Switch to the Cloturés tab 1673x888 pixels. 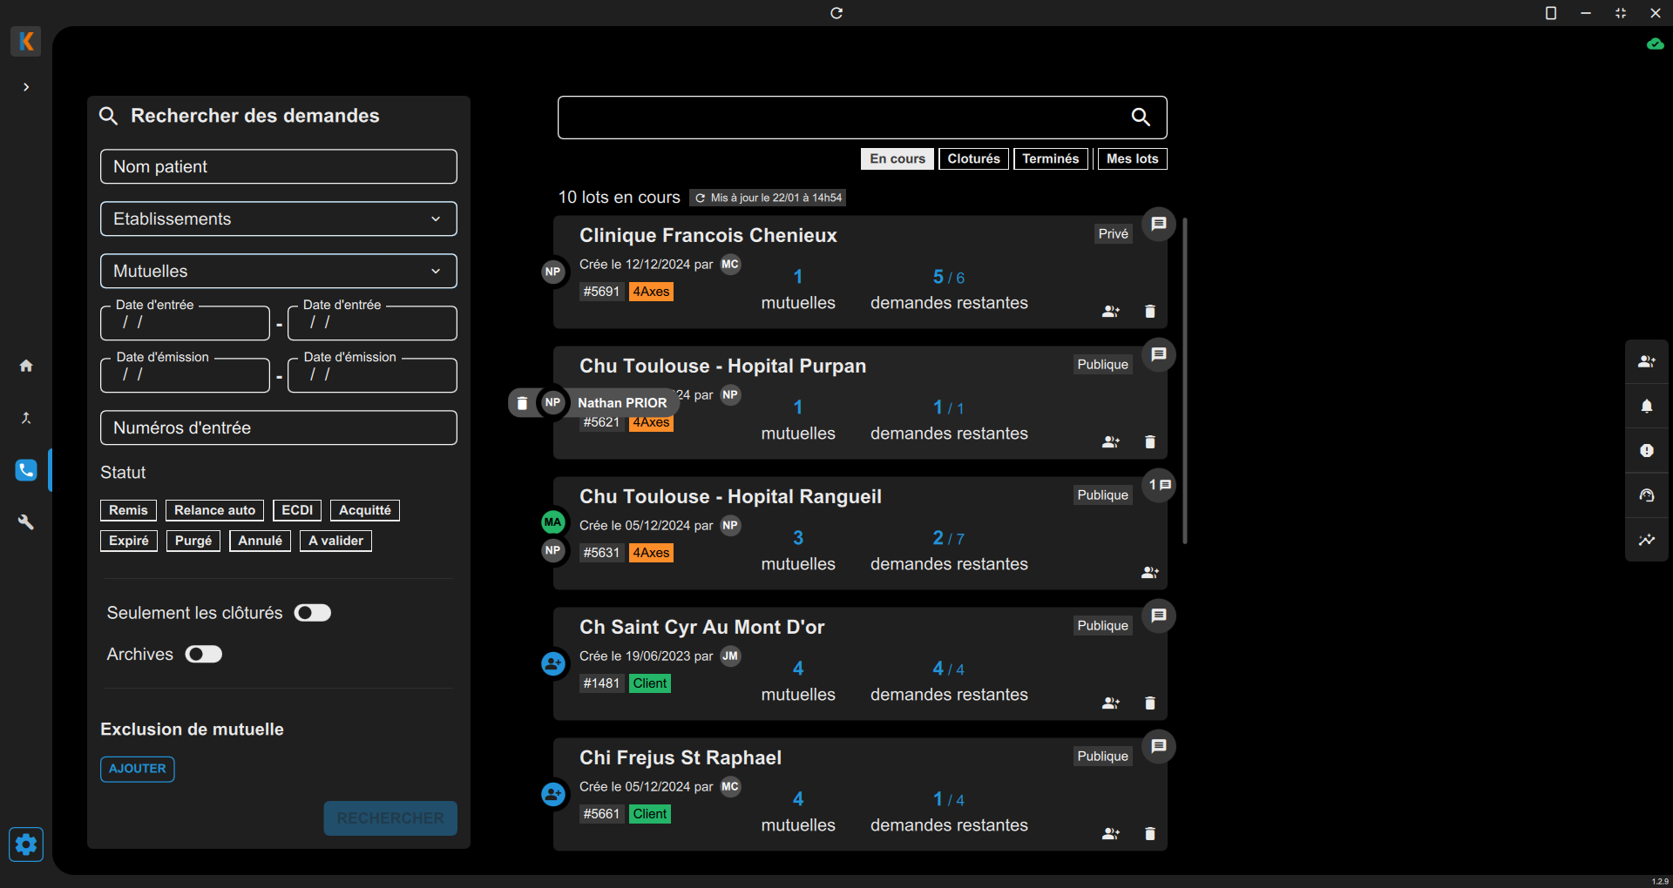click(x=973, y=158)
